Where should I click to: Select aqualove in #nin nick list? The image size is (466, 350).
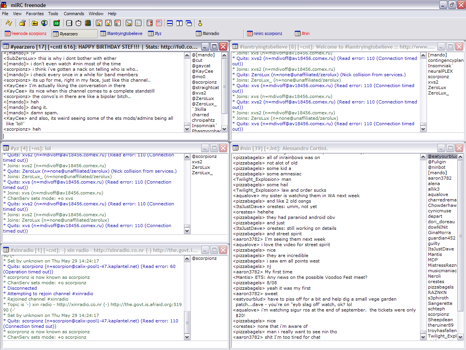click(438, 194)
